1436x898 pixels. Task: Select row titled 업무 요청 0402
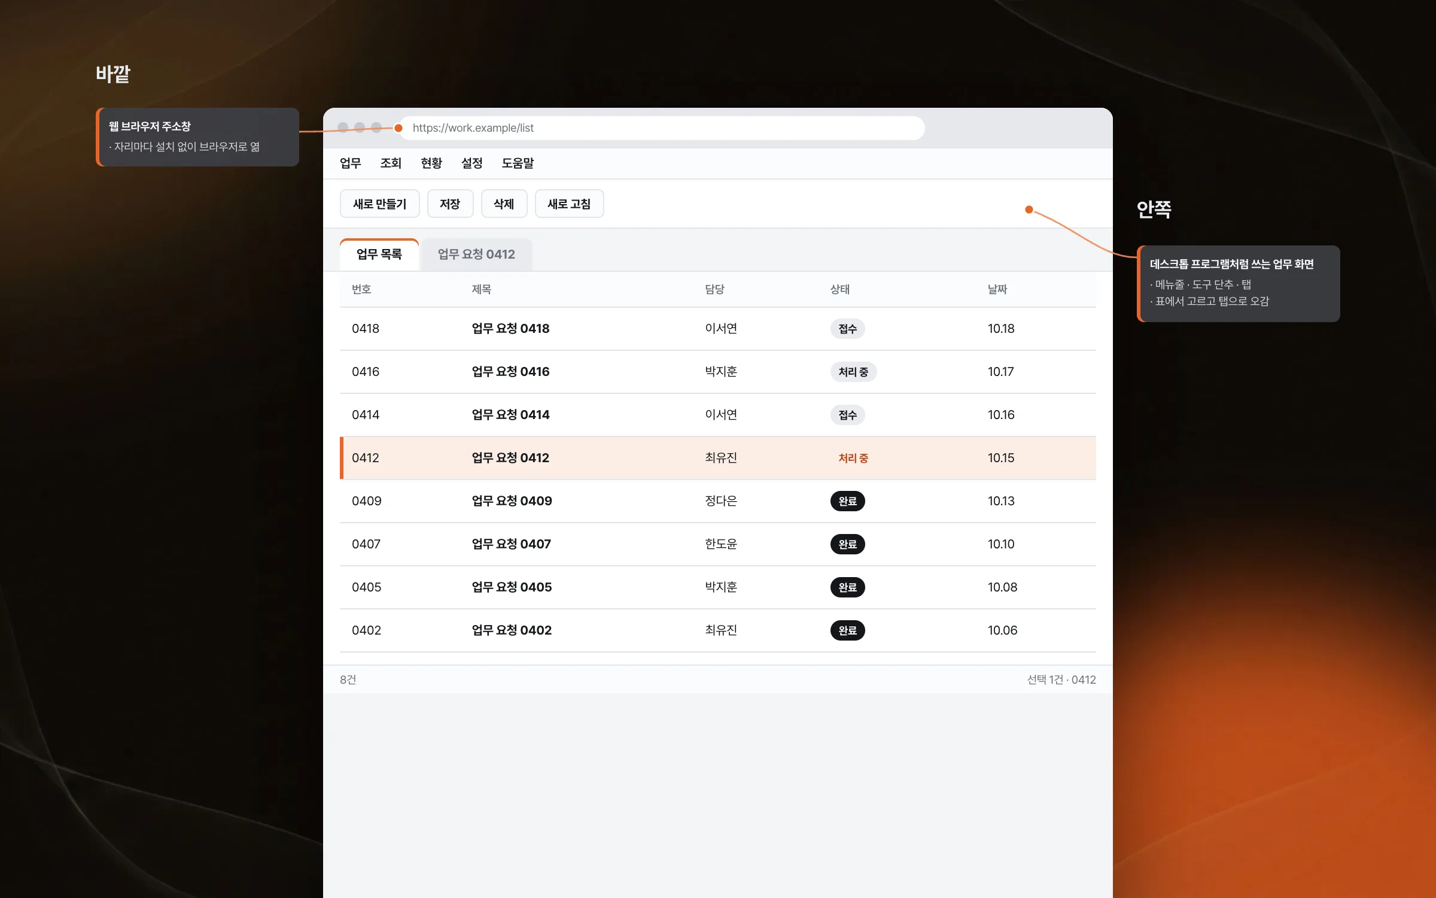point(718,630)
